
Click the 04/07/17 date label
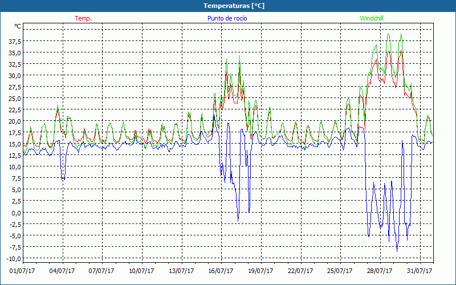pyautogui.click(x=62, y=271)
